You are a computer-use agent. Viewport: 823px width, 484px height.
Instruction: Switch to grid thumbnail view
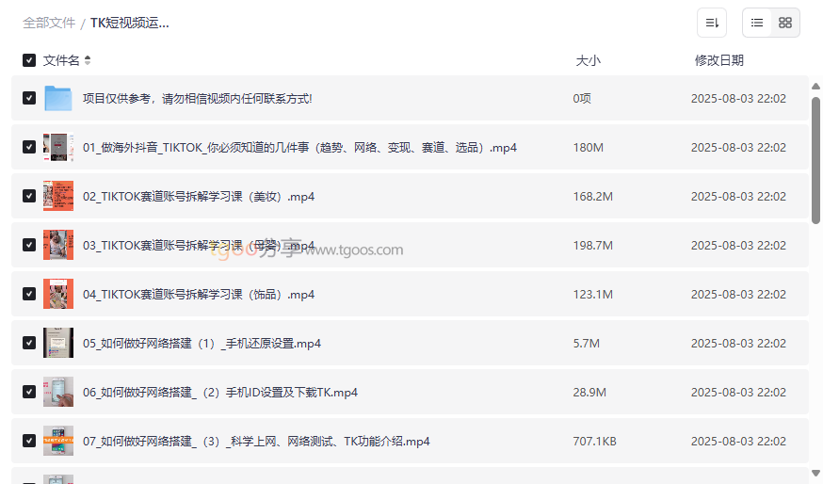tap(785, 23)
